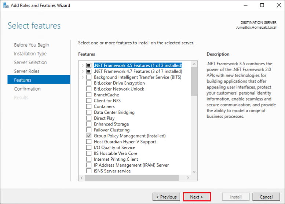Check Host Guardian Hyper-V Support checkbox

tap(89, 142)
